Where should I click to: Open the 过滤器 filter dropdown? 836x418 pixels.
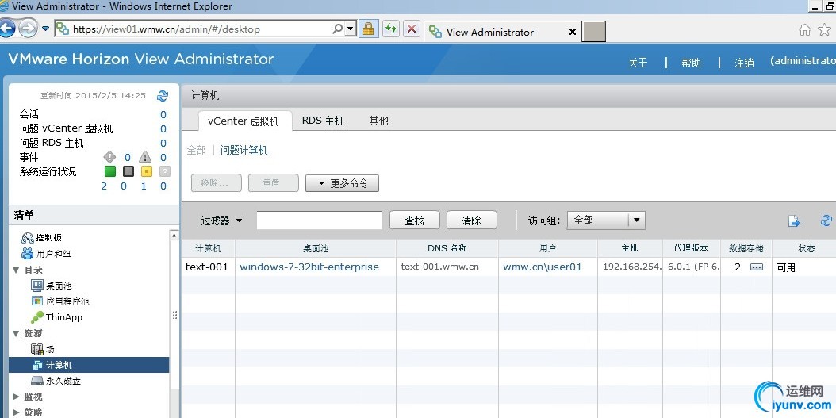pyautogui.click(x=222, y=221)
